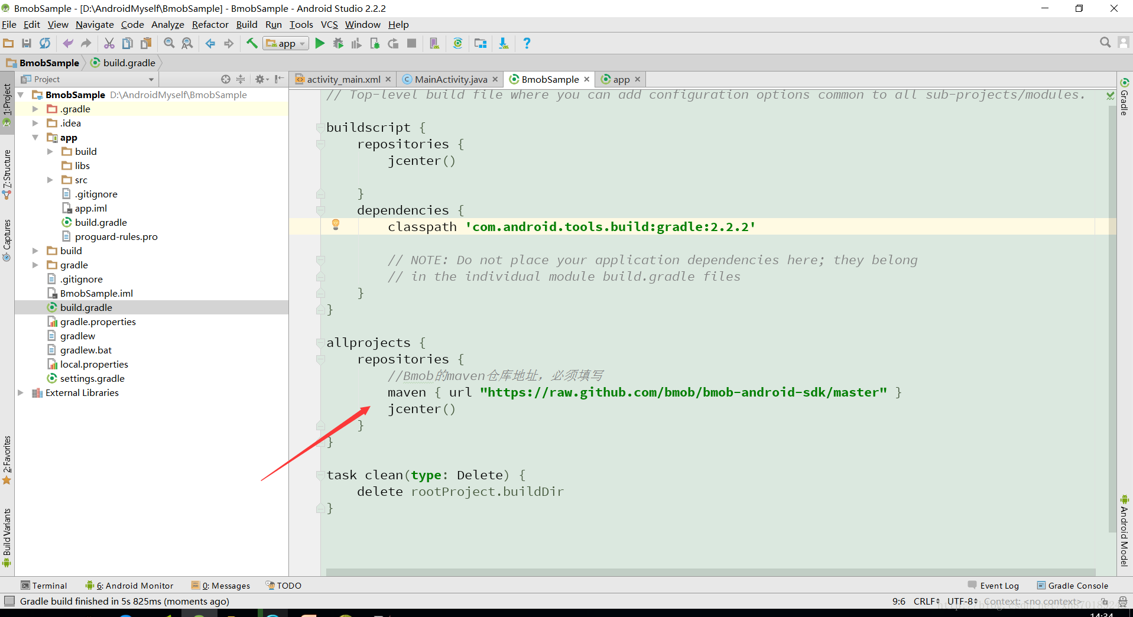Open the app run configuration dropdown
Screen dimensions: 1133x617
[286, 43]
